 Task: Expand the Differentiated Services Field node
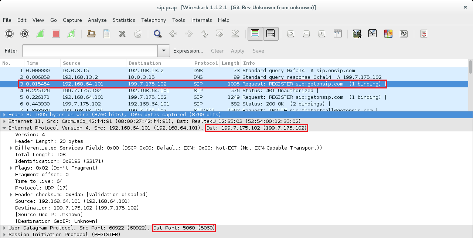click(11, 148)
